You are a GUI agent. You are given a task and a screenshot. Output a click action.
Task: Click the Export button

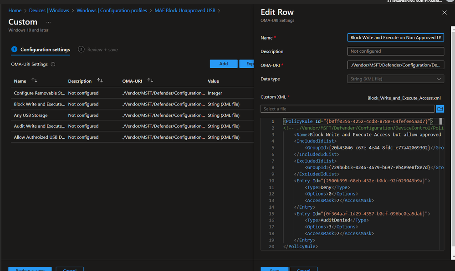[x=247, y=64]
